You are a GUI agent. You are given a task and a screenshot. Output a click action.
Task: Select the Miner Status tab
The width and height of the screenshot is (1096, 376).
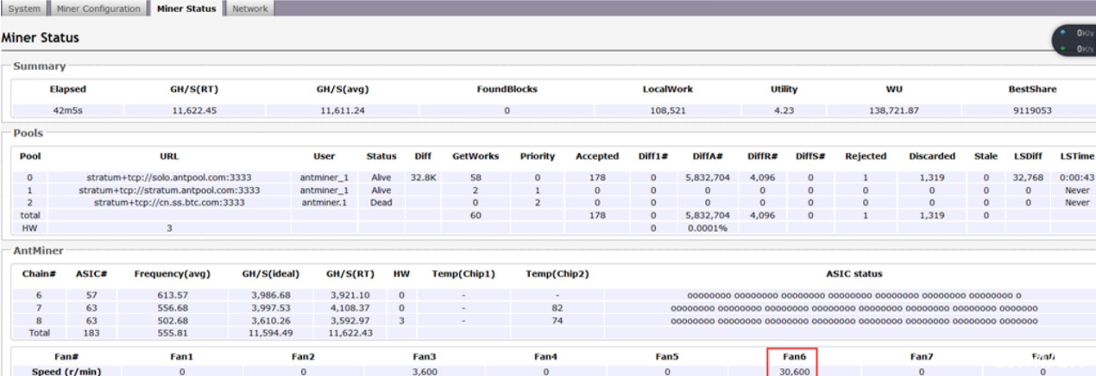(186, 9)
